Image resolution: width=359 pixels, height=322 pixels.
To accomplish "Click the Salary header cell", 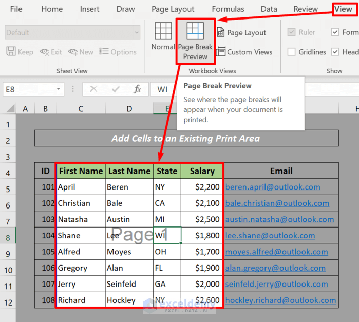I will pyautogui.click(x=202, y=171).
